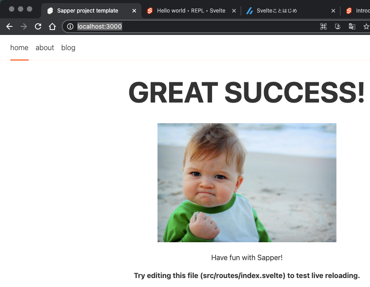Click the browser forward arrow
This screenshot has height=287, width=370.
tap(24, 26)
